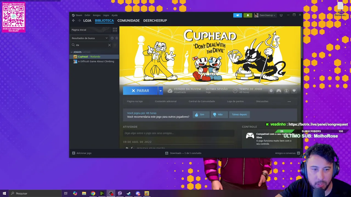This screenshot has height=197, width=351.
Task: Click the Steam logo in title bar
Action: 73,15
